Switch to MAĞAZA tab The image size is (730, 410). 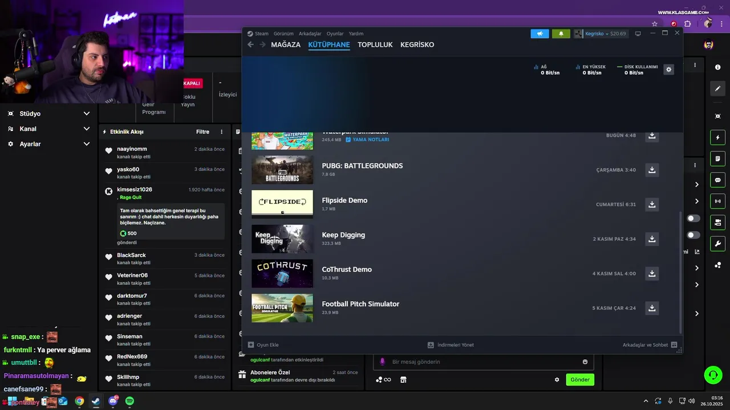tap(286, 44)
